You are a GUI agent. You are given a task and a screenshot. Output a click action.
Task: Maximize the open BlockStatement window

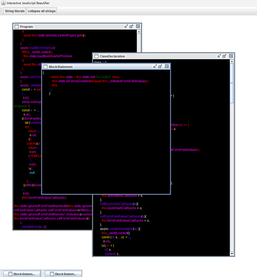tap(160, 67)
